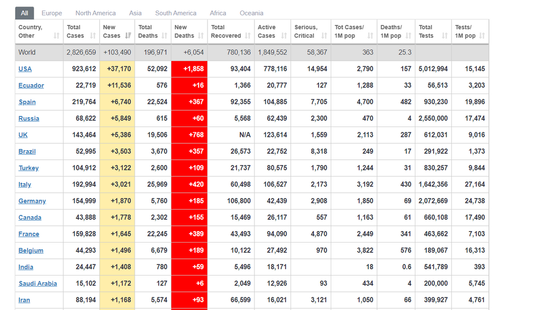This screenshot has width=535, height=310.
Task: Click Belgium deaths per million 576
Action: (x=405, y=250)
